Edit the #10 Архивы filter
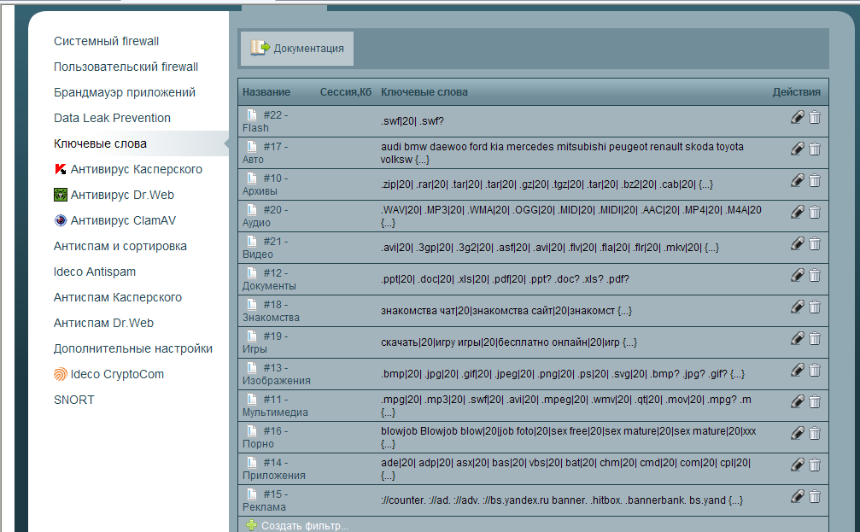 click(798, 180)
